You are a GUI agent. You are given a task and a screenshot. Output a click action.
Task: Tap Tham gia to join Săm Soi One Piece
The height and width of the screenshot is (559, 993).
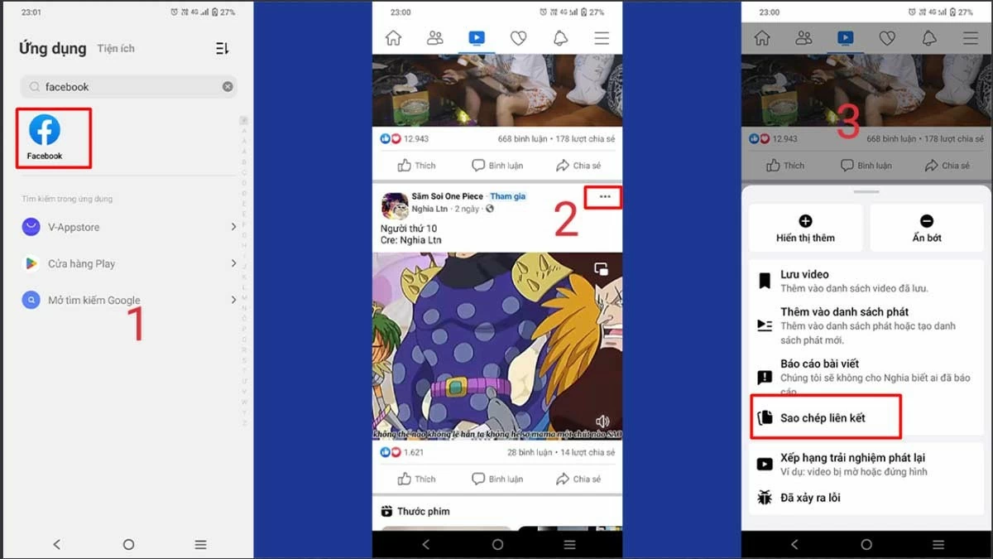click(508, 196)
